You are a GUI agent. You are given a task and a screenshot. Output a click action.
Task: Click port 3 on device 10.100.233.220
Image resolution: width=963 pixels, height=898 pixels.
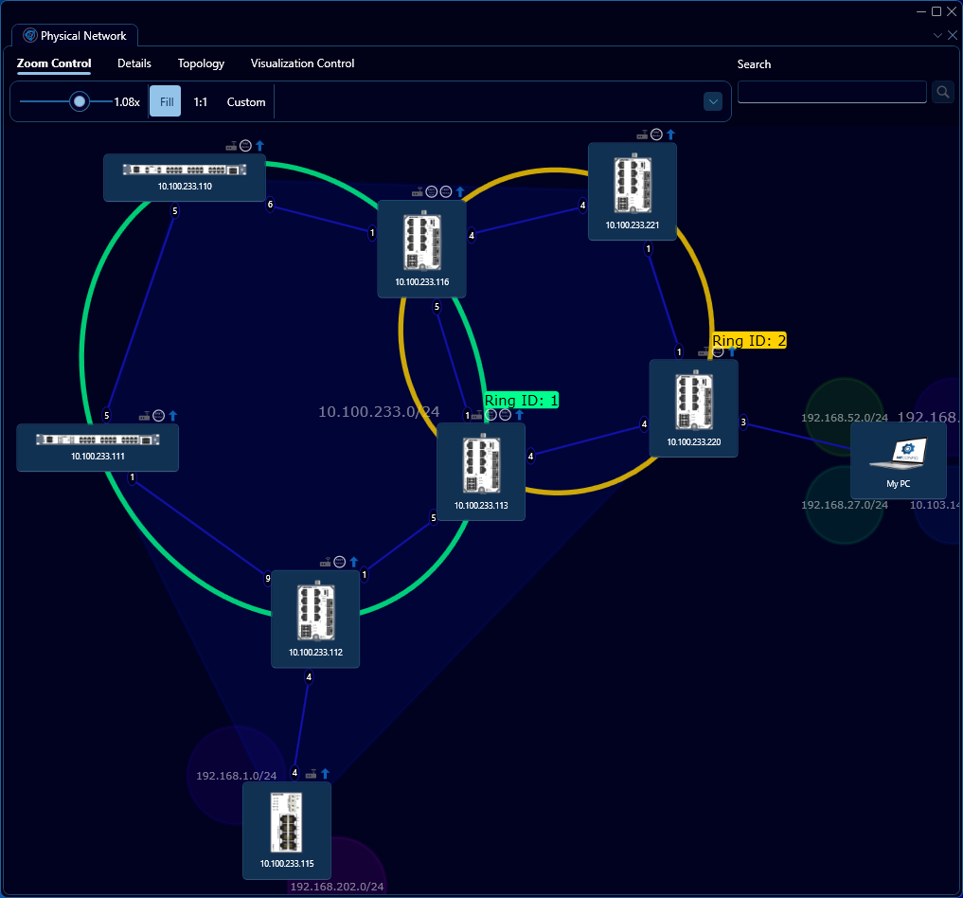point(743,422)
